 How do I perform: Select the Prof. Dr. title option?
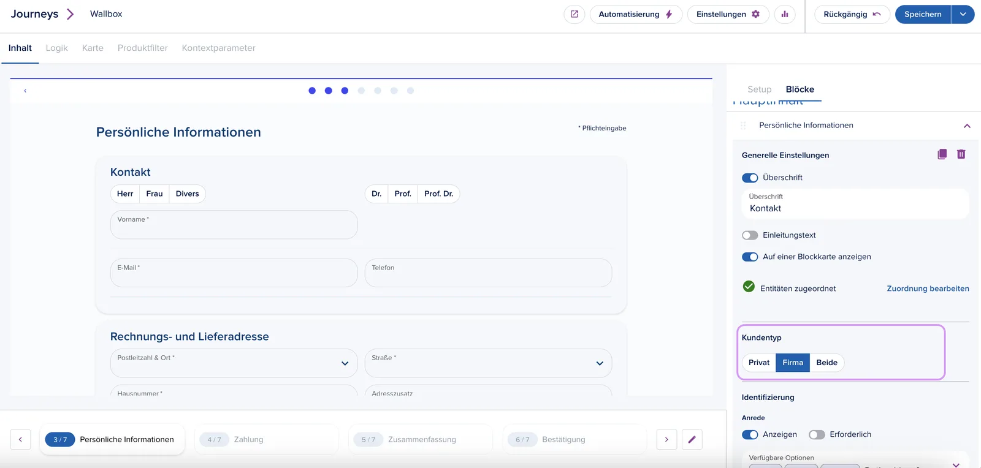(439, 194)
